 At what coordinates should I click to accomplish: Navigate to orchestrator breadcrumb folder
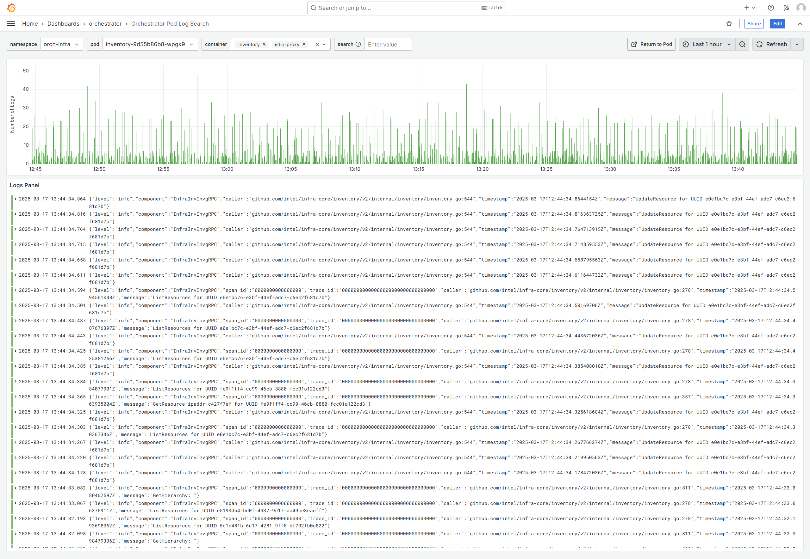pos(105,23)
